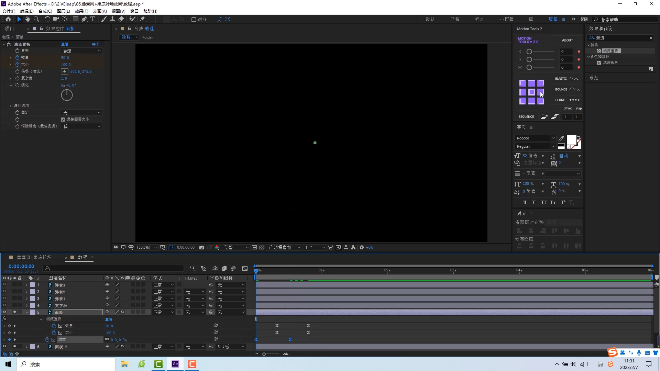Open the composition flowchart icon in timeline

click(x=192, y=268)
